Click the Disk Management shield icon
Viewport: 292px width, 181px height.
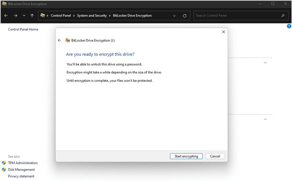click(4, 170)
